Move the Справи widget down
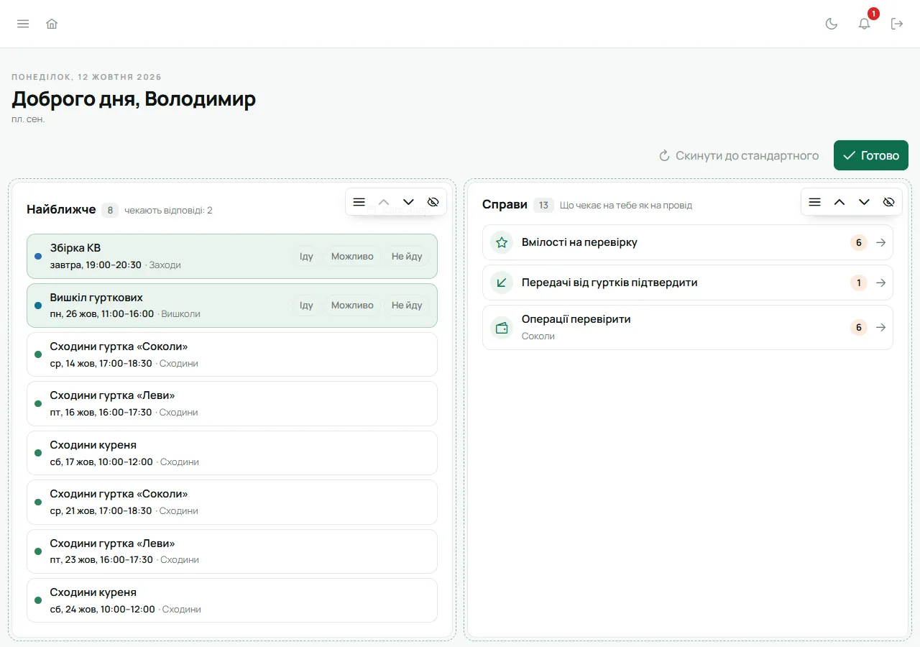 coord(864,202)
